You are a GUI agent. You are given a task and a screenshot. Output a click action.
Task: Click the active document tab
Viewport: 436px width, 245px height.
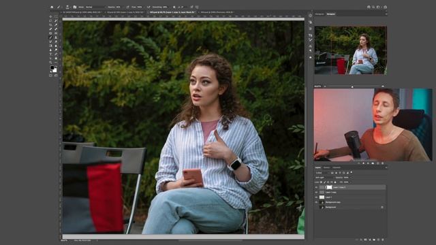(x=172, y=12)
